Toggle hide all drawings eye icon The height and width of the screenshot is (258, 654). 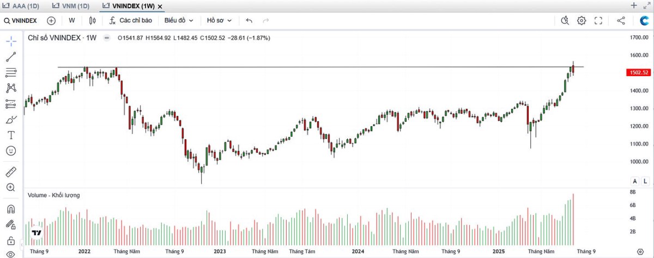11,254
